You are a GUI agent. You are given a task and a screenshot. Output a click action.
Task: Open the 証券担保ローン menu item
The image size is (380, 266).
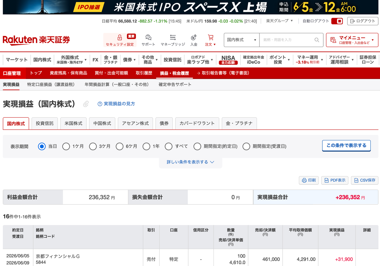coord(368,60)
